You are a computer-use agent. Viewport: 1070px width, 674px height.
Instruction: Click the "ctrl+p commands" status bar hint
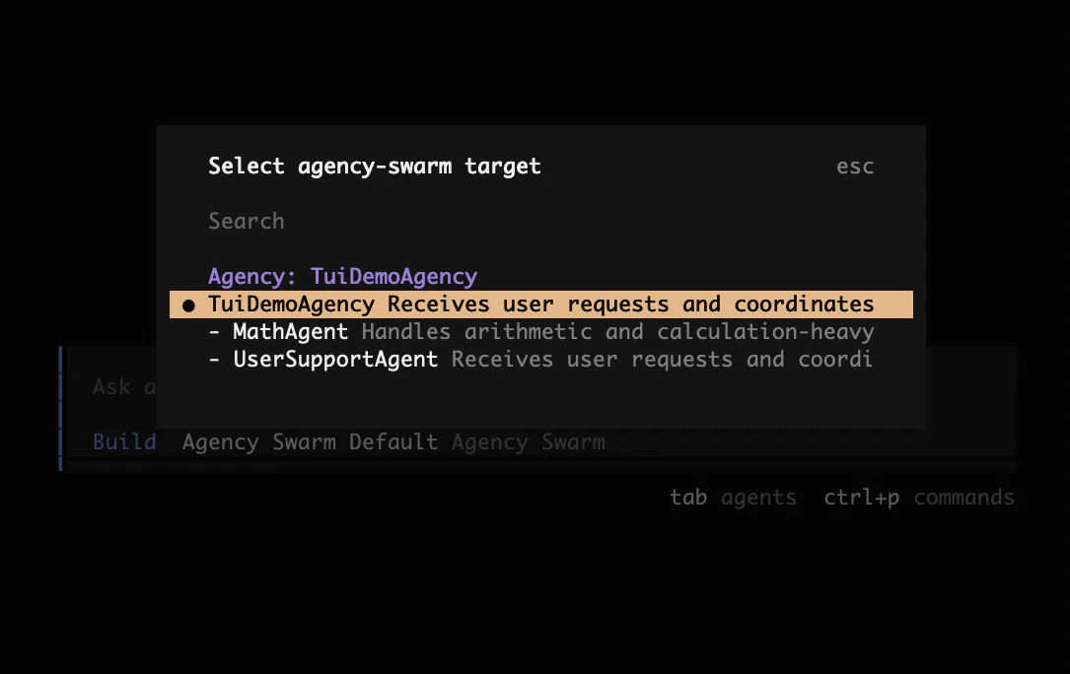click(919, 498)
